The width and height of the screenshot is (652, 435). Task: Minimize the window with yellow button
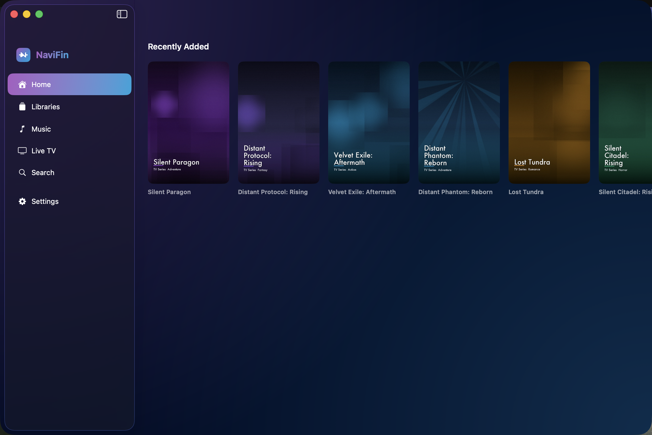(27, 14)
